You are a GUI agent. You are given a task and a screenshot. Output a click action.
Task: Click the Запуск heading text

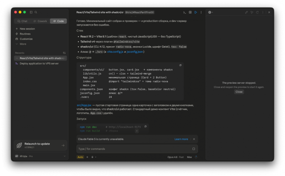click(x=81, y=119)
